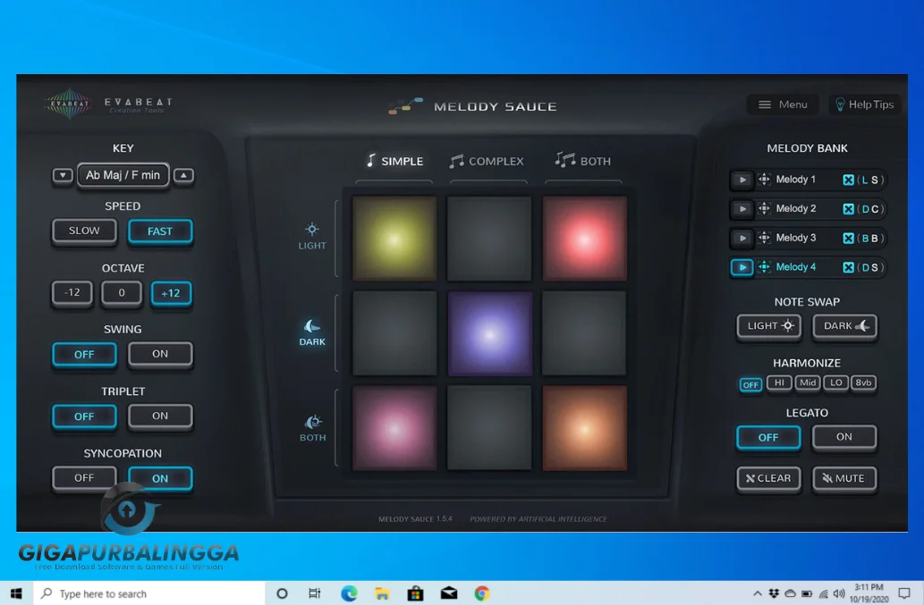The width and height of the screenshot is (924, 605).
Task: Trigger the yellow pad in Light row
Action: click(394, 239)
